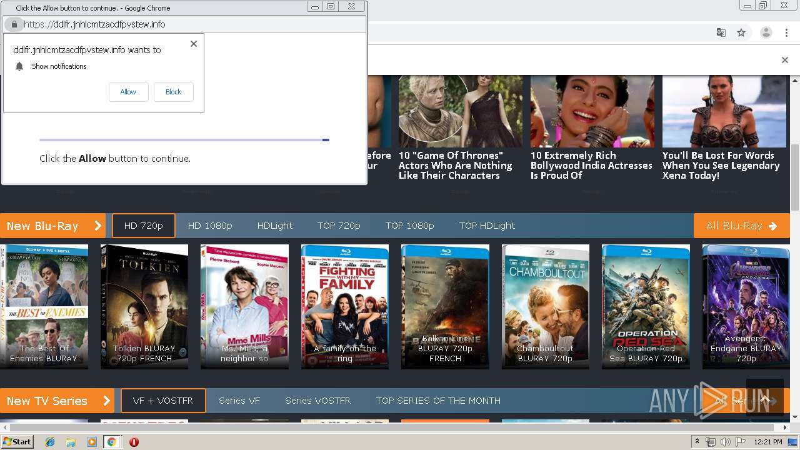Switch to the Series VOSTFR tab

pos(317,401)
